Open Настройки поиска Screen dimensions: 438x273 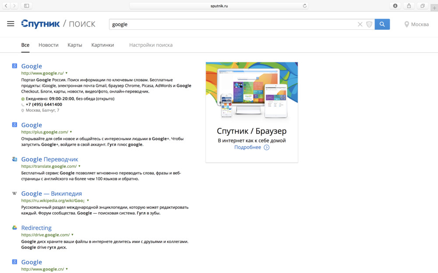(x=151, y=45)
